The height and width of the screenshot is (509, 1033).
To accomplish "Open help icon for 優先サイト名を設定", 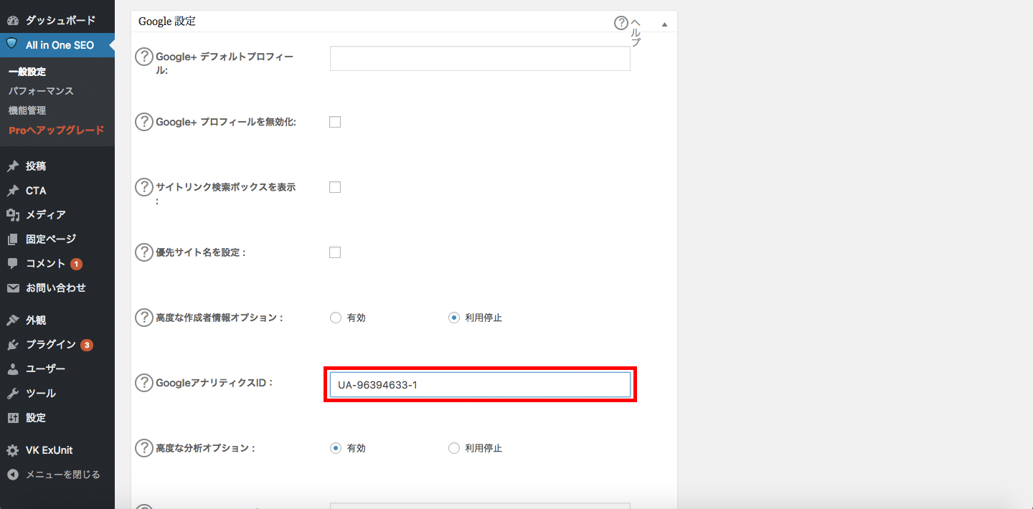I will tap(144, 252).
